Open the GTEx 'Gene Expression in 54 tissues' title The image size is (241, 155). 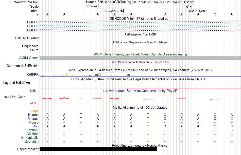tap(140, 70)
